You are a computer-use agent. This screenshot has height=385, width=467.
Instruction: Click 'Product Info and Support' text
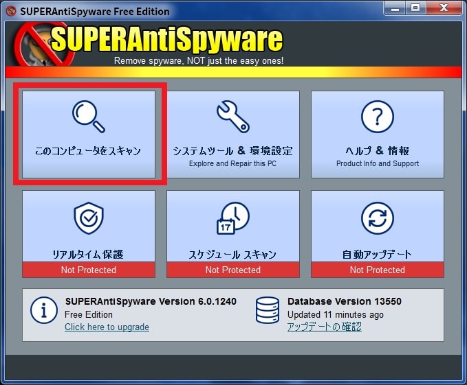[378, 164]
